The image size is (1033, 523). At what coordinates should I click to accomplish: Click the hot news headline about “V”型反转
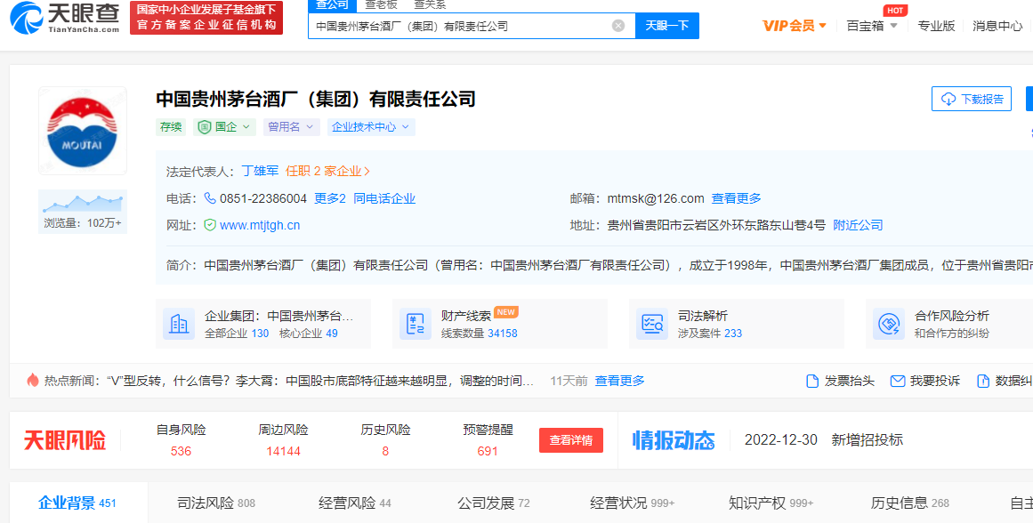pyautogui.click(x=319, y=381)
